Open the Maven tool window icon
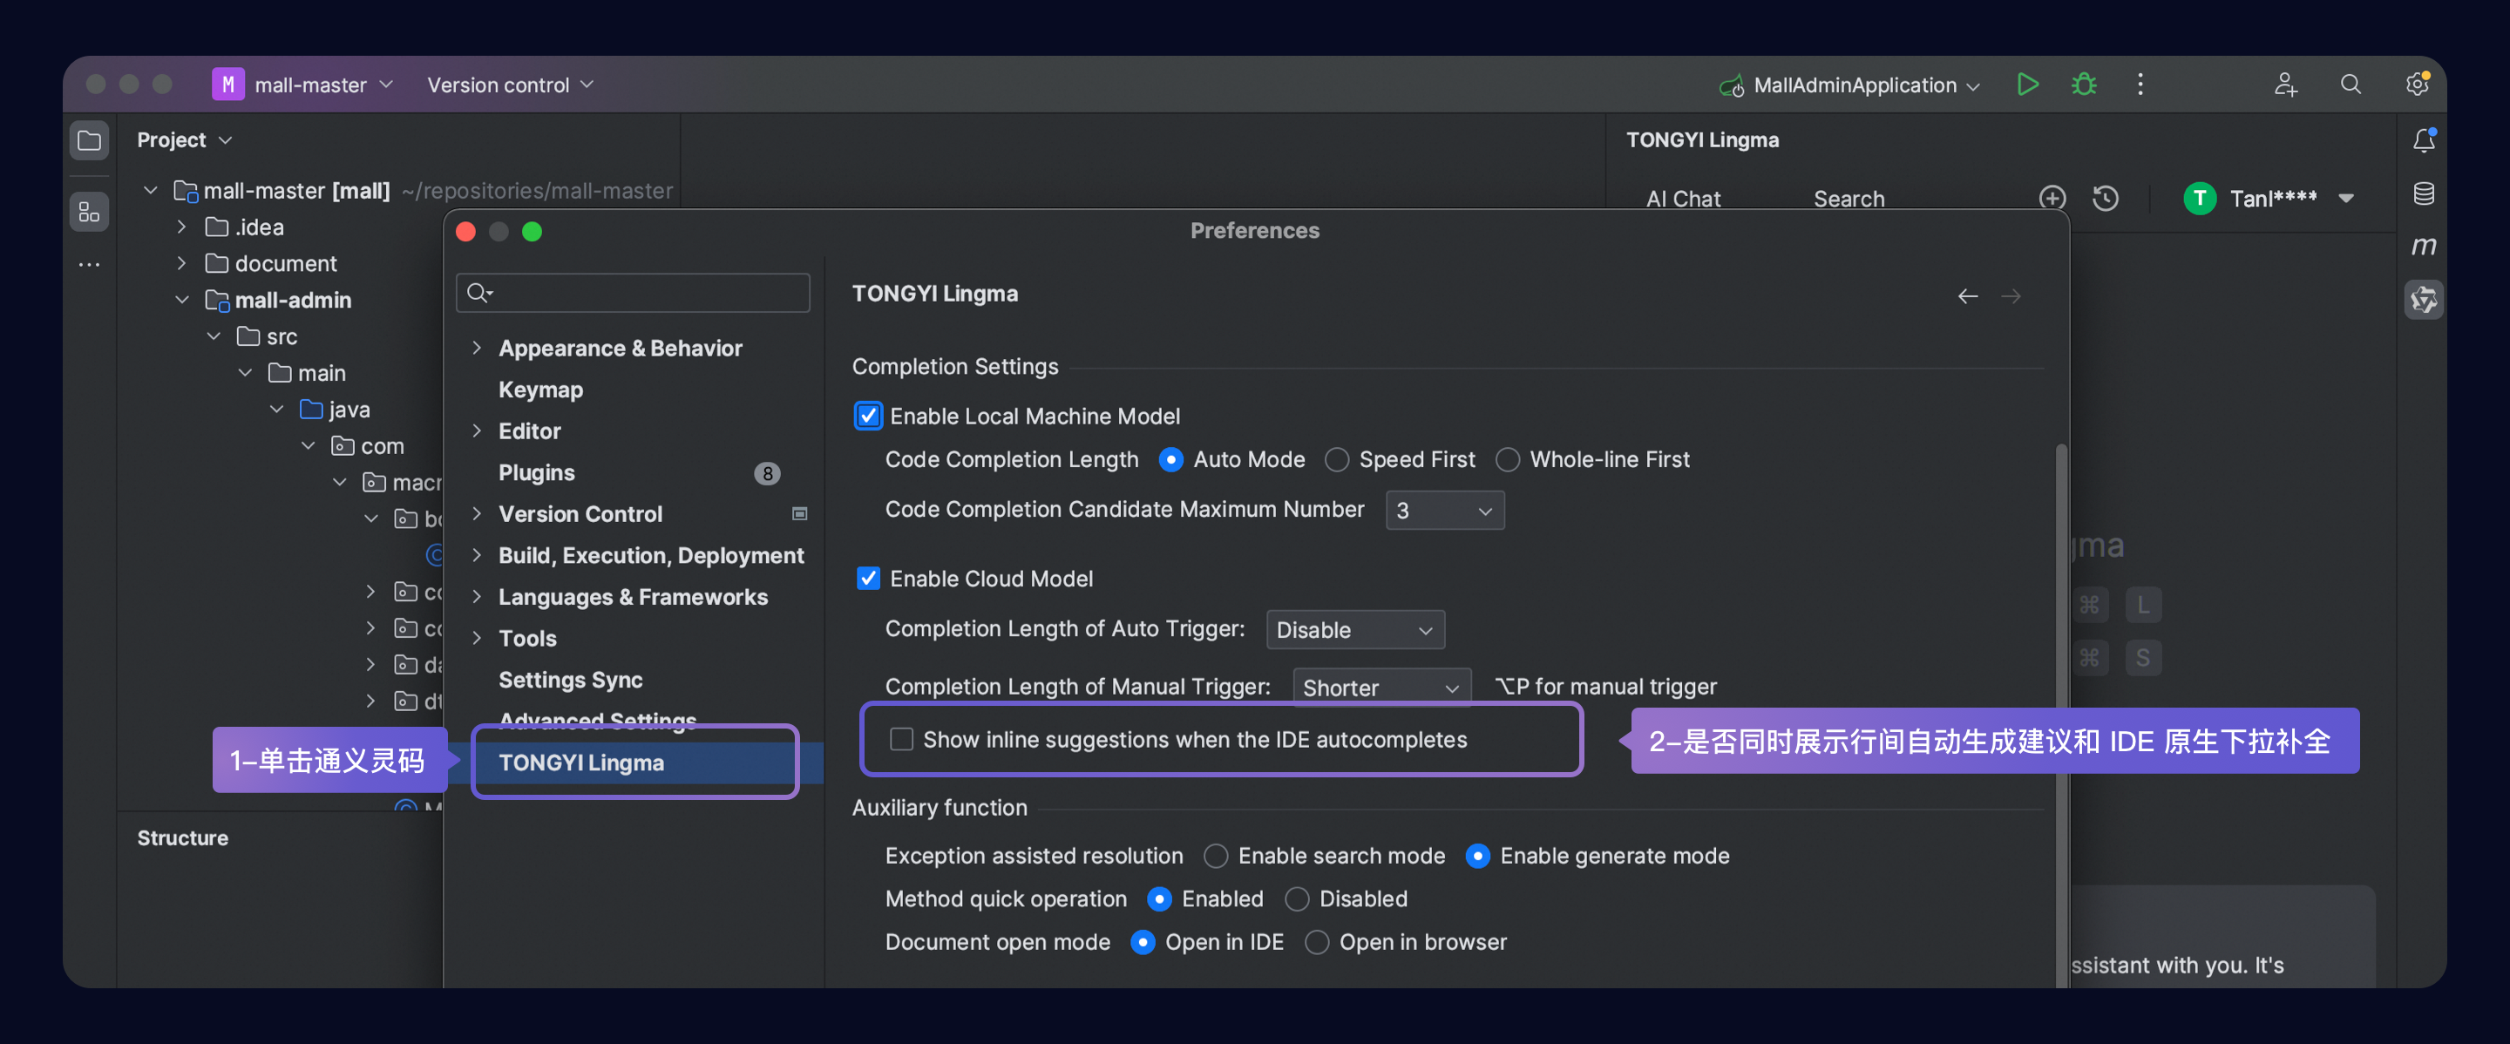2510x1044 pixels. [x=2423, y=246]
